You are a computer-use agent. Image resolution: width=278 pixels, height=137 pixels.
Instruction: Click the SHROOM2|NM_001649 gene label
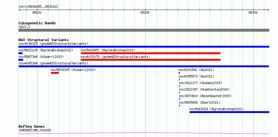(x=35, y=130)
